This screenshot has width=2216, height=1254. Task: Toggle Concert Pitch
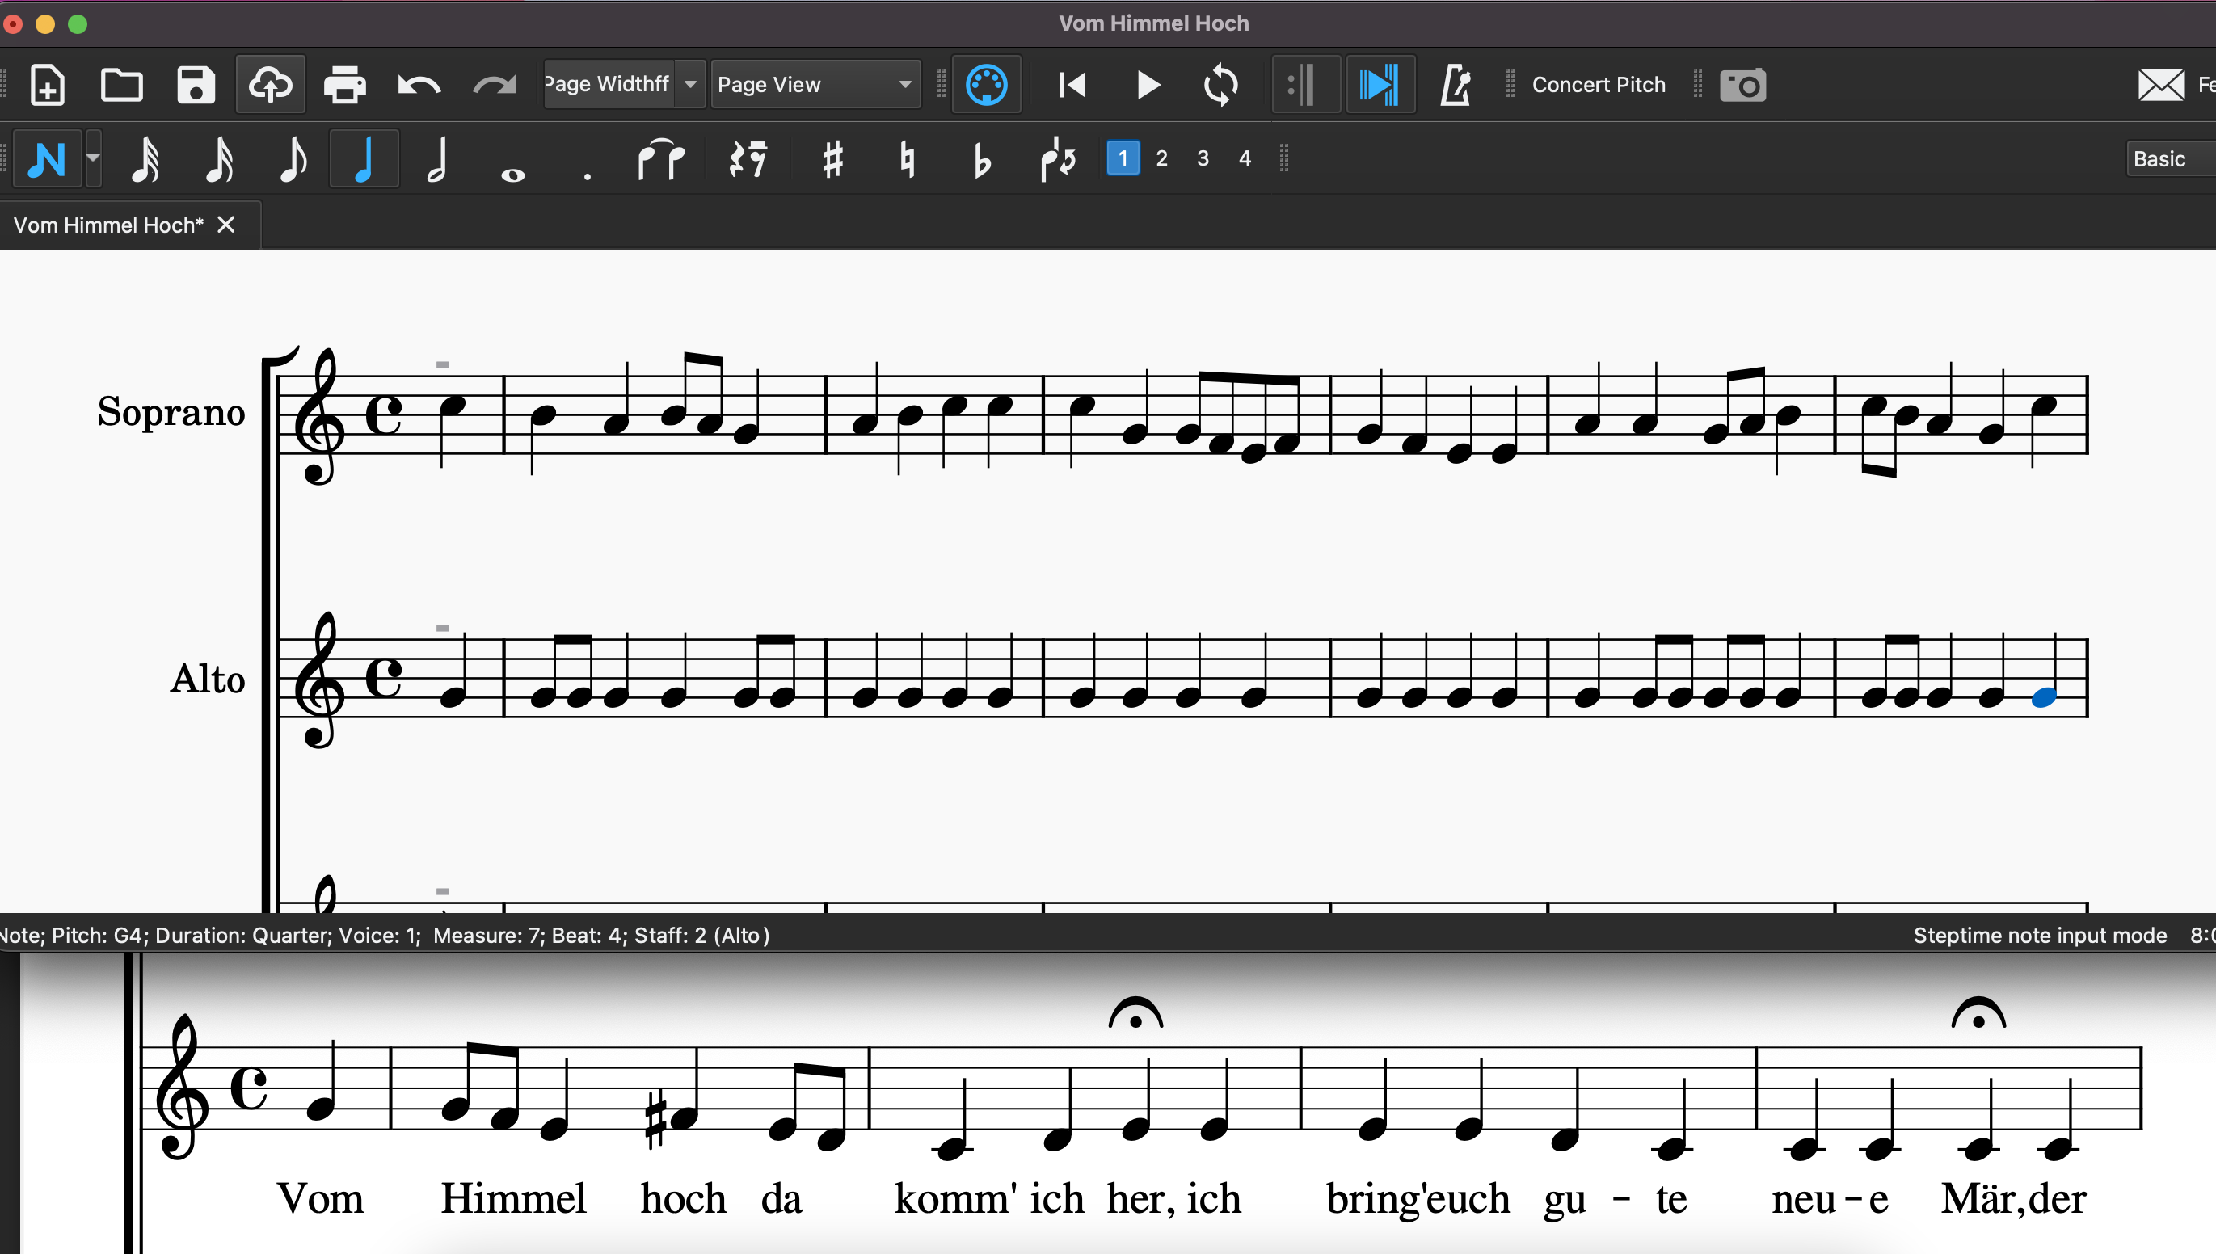tap(1599, 84)
